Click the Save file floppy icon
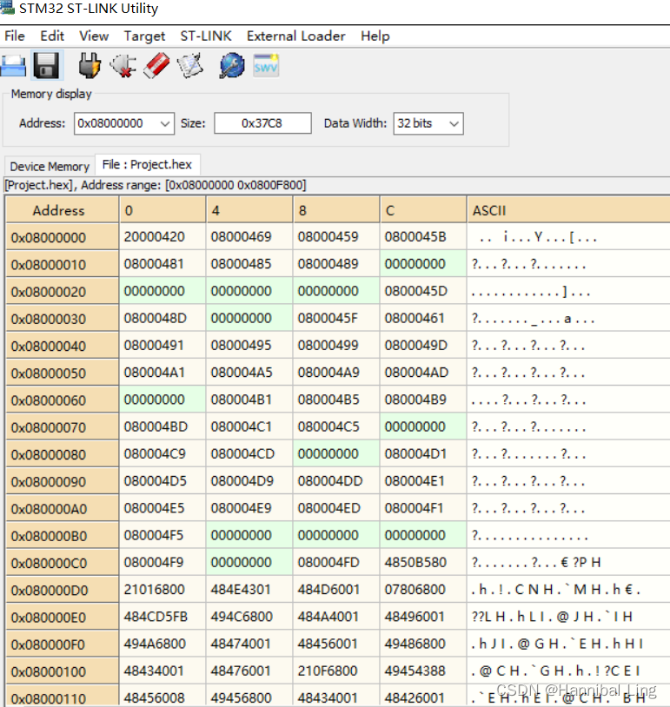This screenshot has height=707, width=670. pos(46,66)
